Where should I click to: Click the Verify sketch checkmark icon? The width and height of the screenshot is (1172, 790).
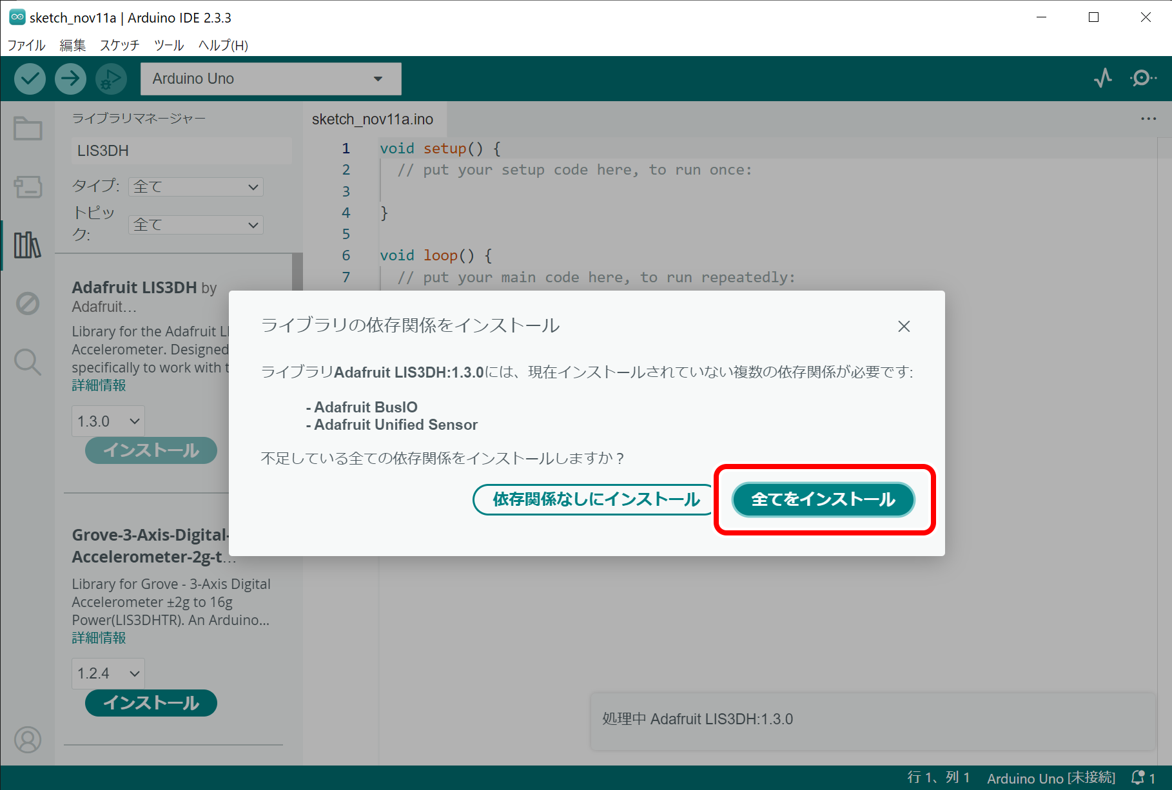click(30, 79)
